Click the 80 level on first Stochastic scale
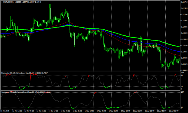 tap(182, 75)
